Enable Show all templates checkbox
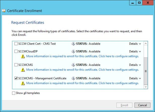The image size is (155, 112). click(14, 93)
